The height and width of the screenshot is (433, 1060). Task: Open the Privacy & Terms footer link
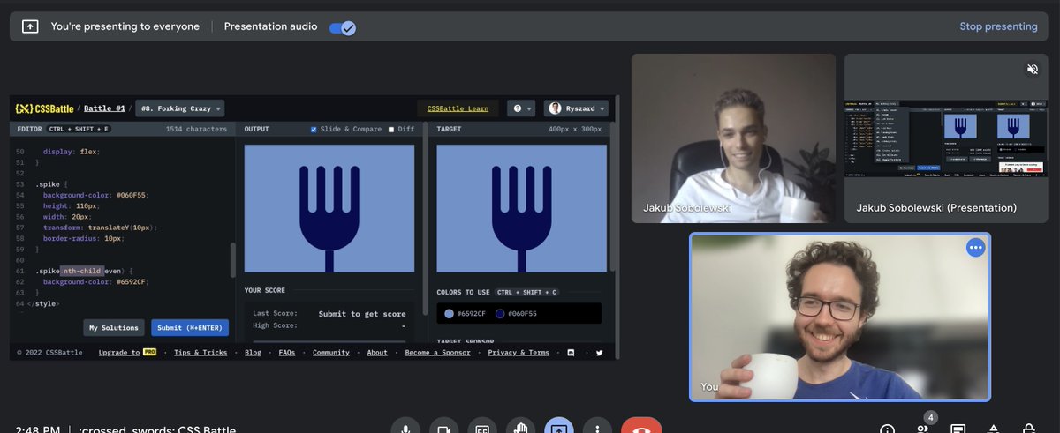519,353
